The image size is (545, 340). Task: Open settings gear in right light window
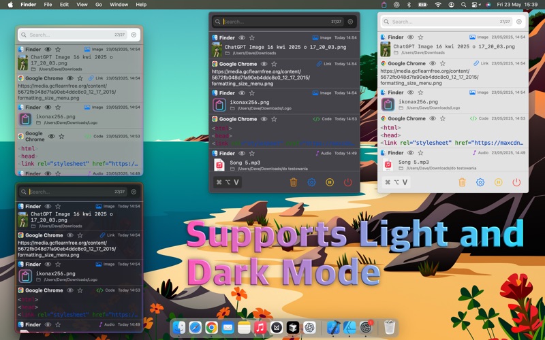pos(480,182)
